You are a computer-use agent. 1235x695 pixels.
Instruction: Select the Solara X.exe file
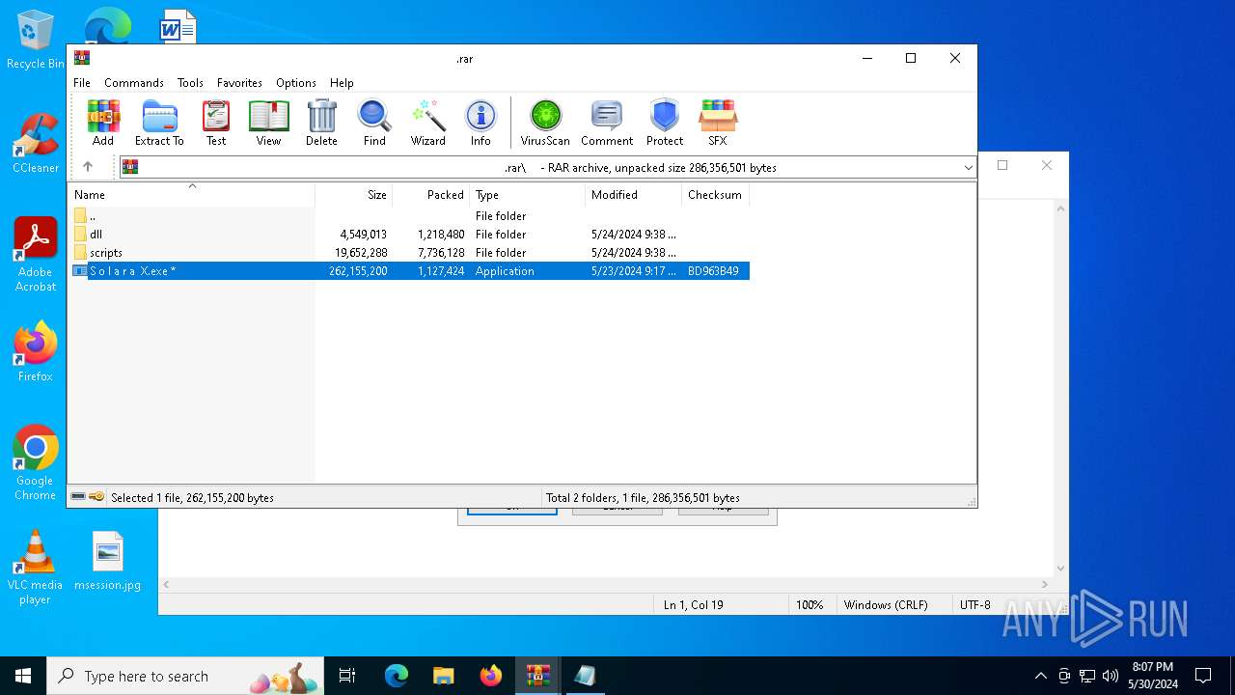pyautogui.click(x=409, y=271)
